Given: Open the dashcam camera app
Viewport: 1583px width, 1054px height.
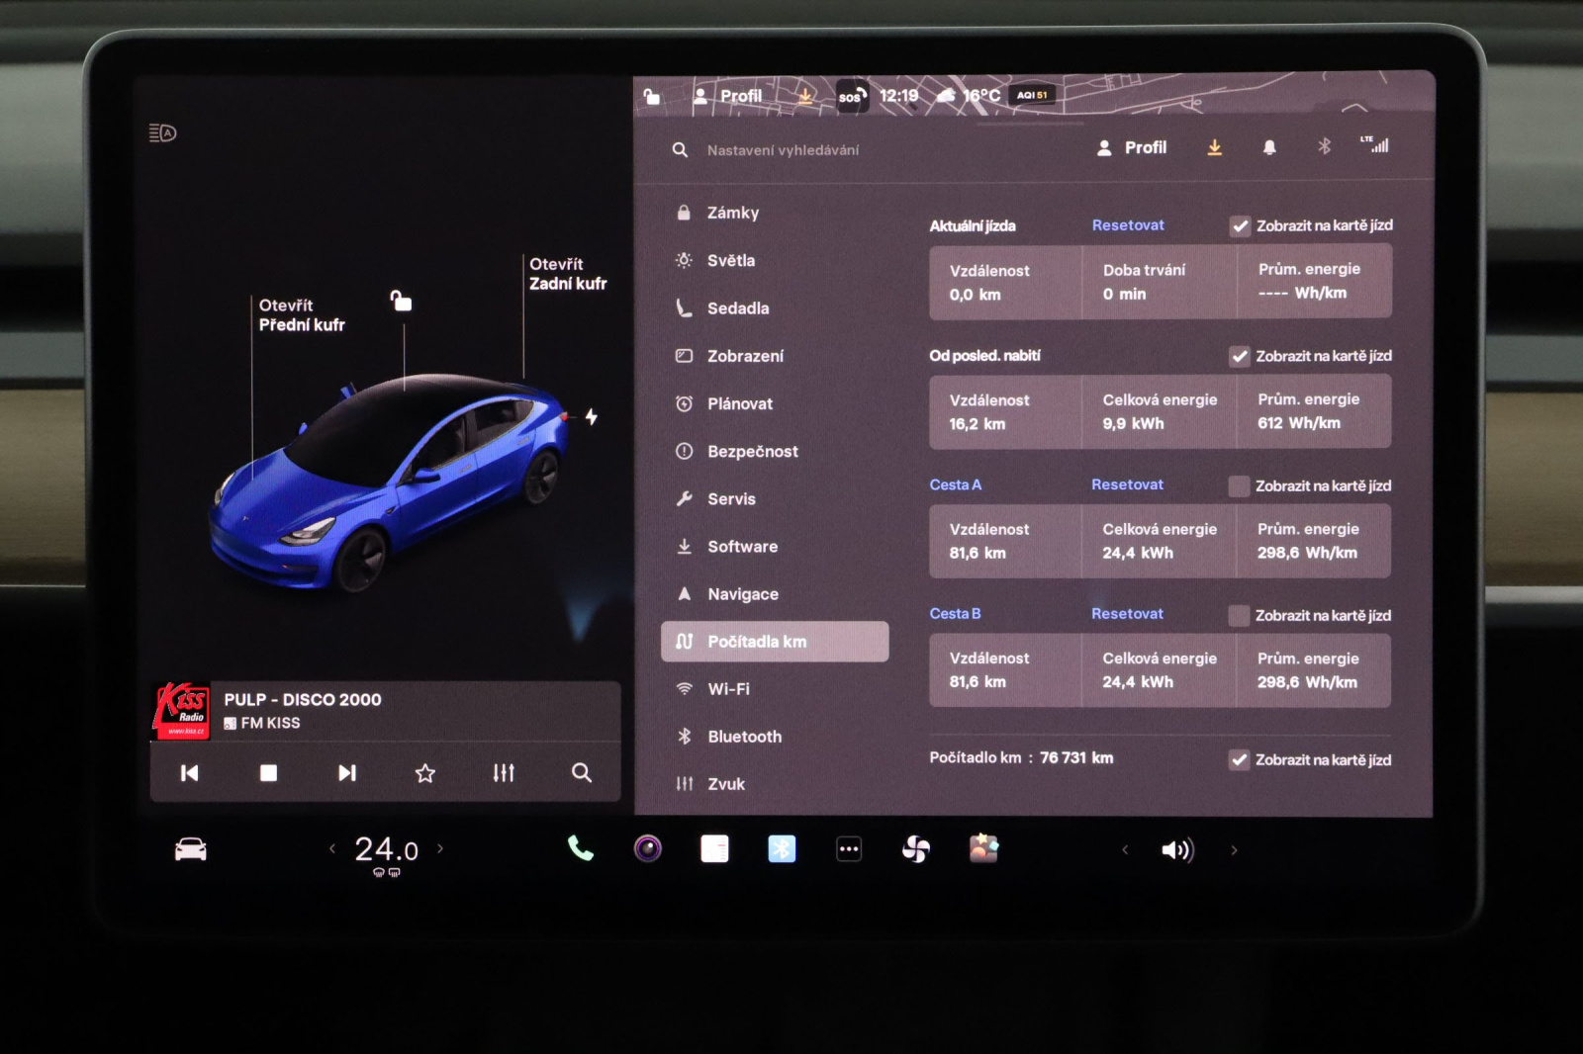Looking at the screenshot, I should tap(647, 848).
